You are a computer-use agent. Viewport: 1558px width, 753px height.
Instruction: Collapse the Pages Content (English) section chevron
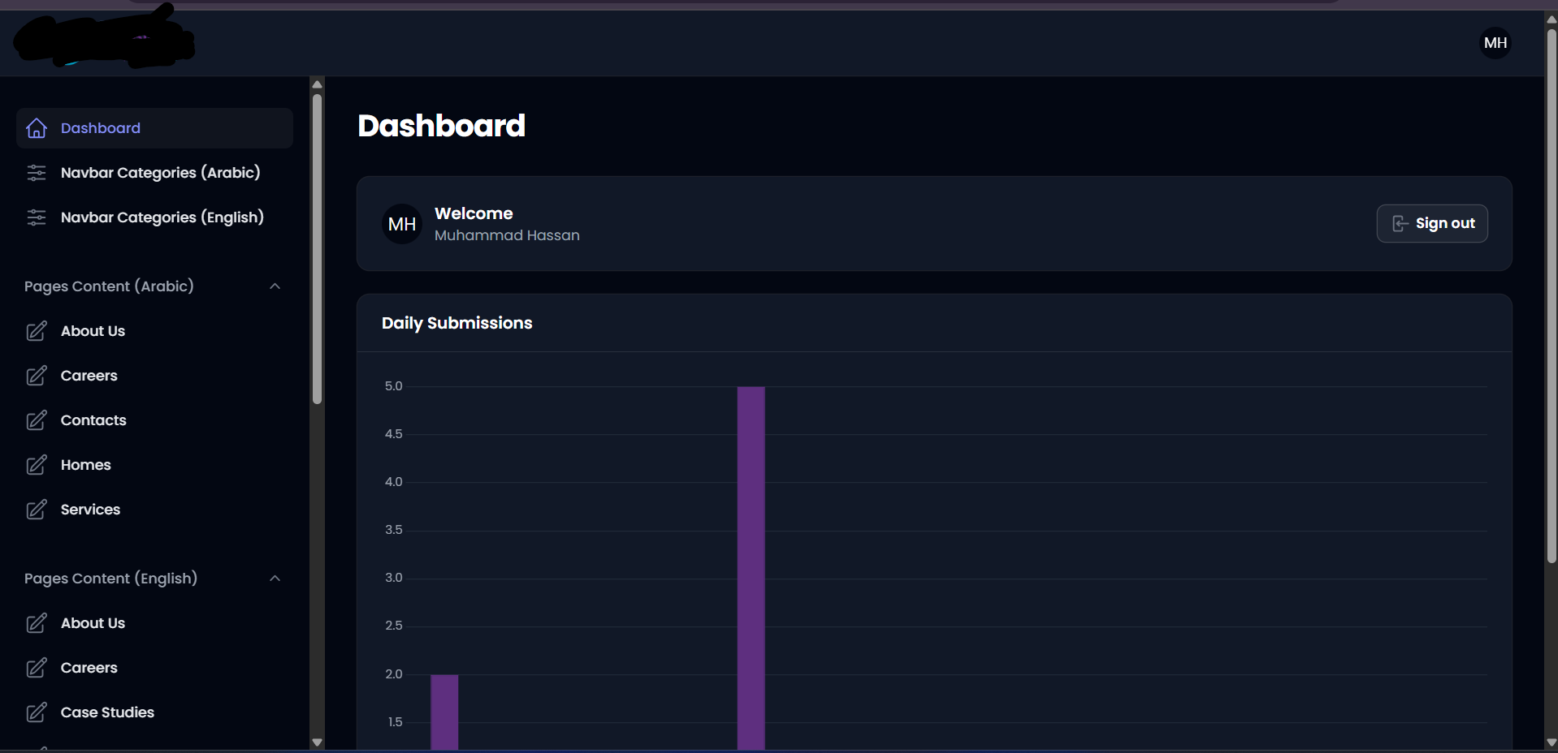tap(275, 579)
